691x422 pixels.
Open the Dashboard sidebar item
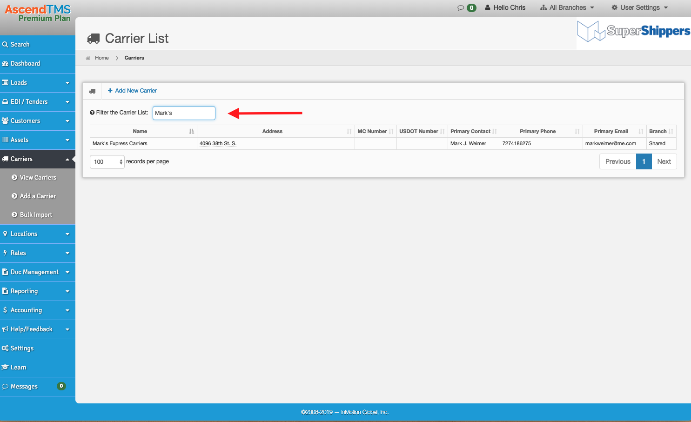click(38, 64)
